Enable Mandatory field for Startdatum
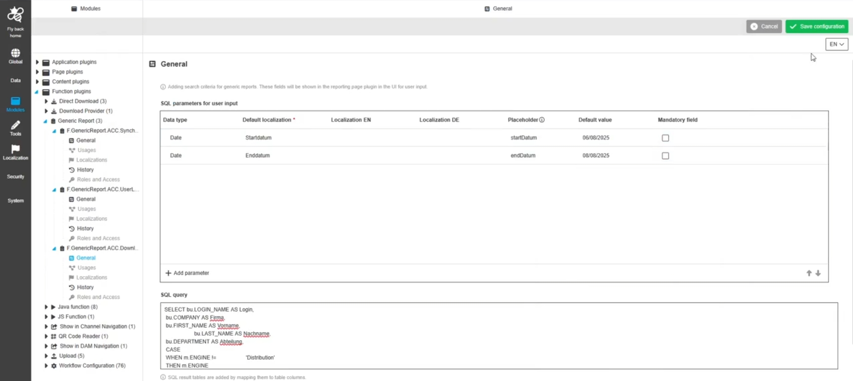This screenshot has height=381, width=853. [665, 138]
